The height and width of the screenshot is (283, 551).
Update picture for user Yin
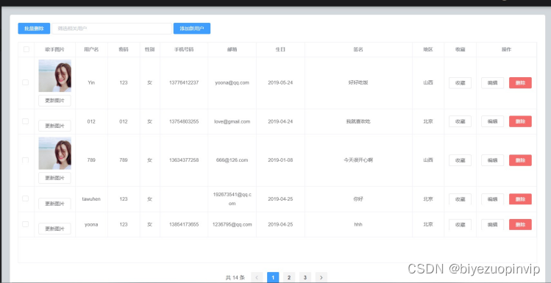point(55,101)
